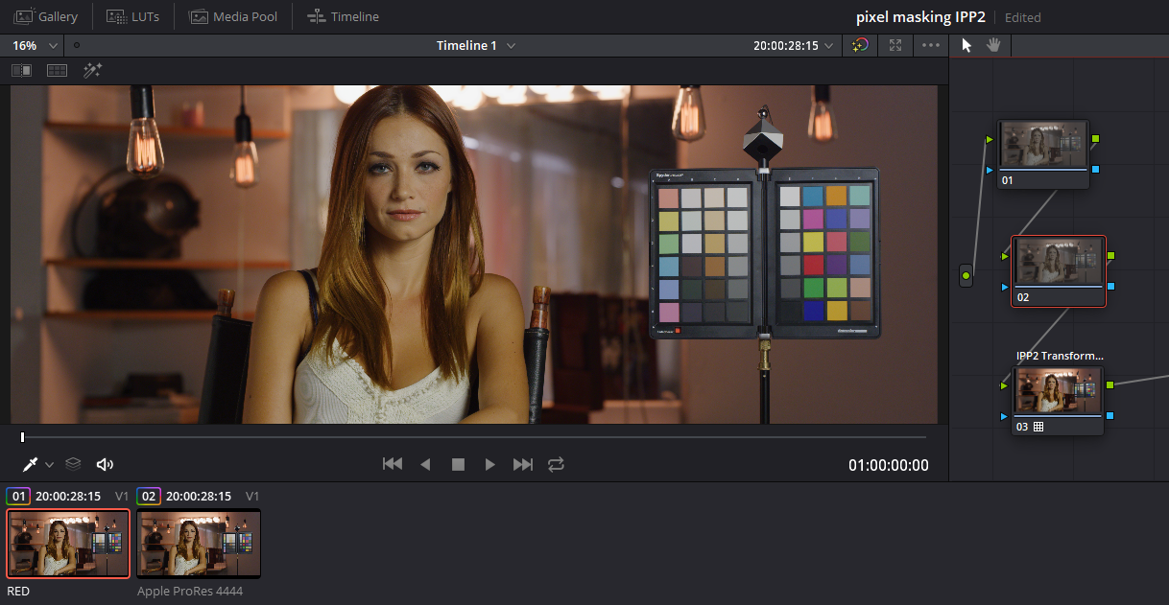Select the eyedropper qualifier tool
The width and height of the screenshot is (1169, 605).
(x=30, y=464)
